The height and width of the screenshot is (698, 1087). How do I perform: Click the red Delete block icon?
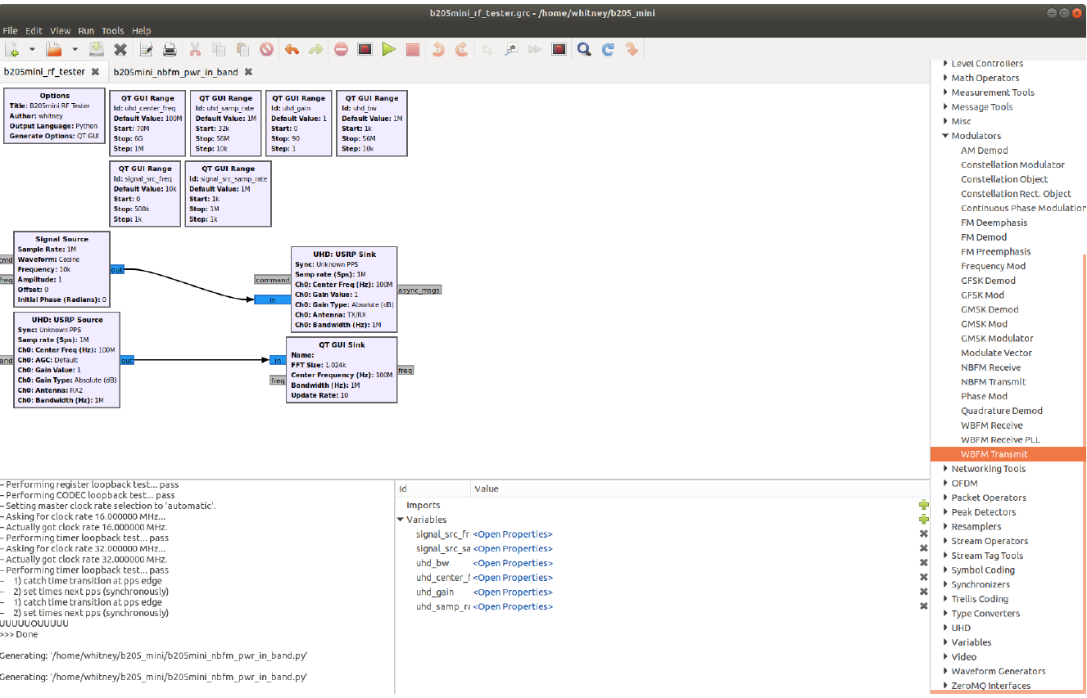[266, 49]
